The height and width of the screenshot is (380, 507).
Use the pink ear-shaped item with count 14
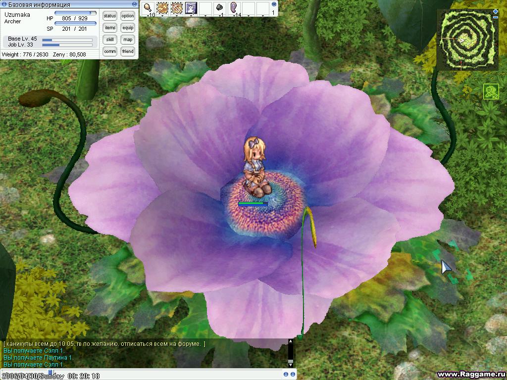[234, 8]
